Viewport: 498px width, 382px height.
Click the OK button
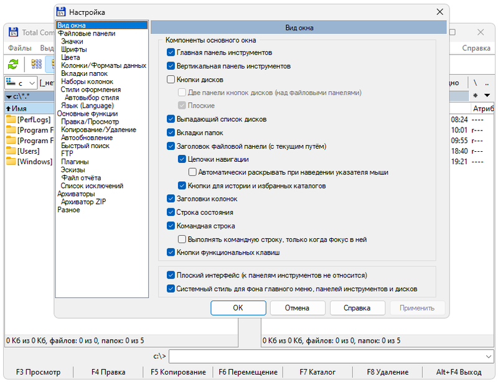click(x=238, y=308)
